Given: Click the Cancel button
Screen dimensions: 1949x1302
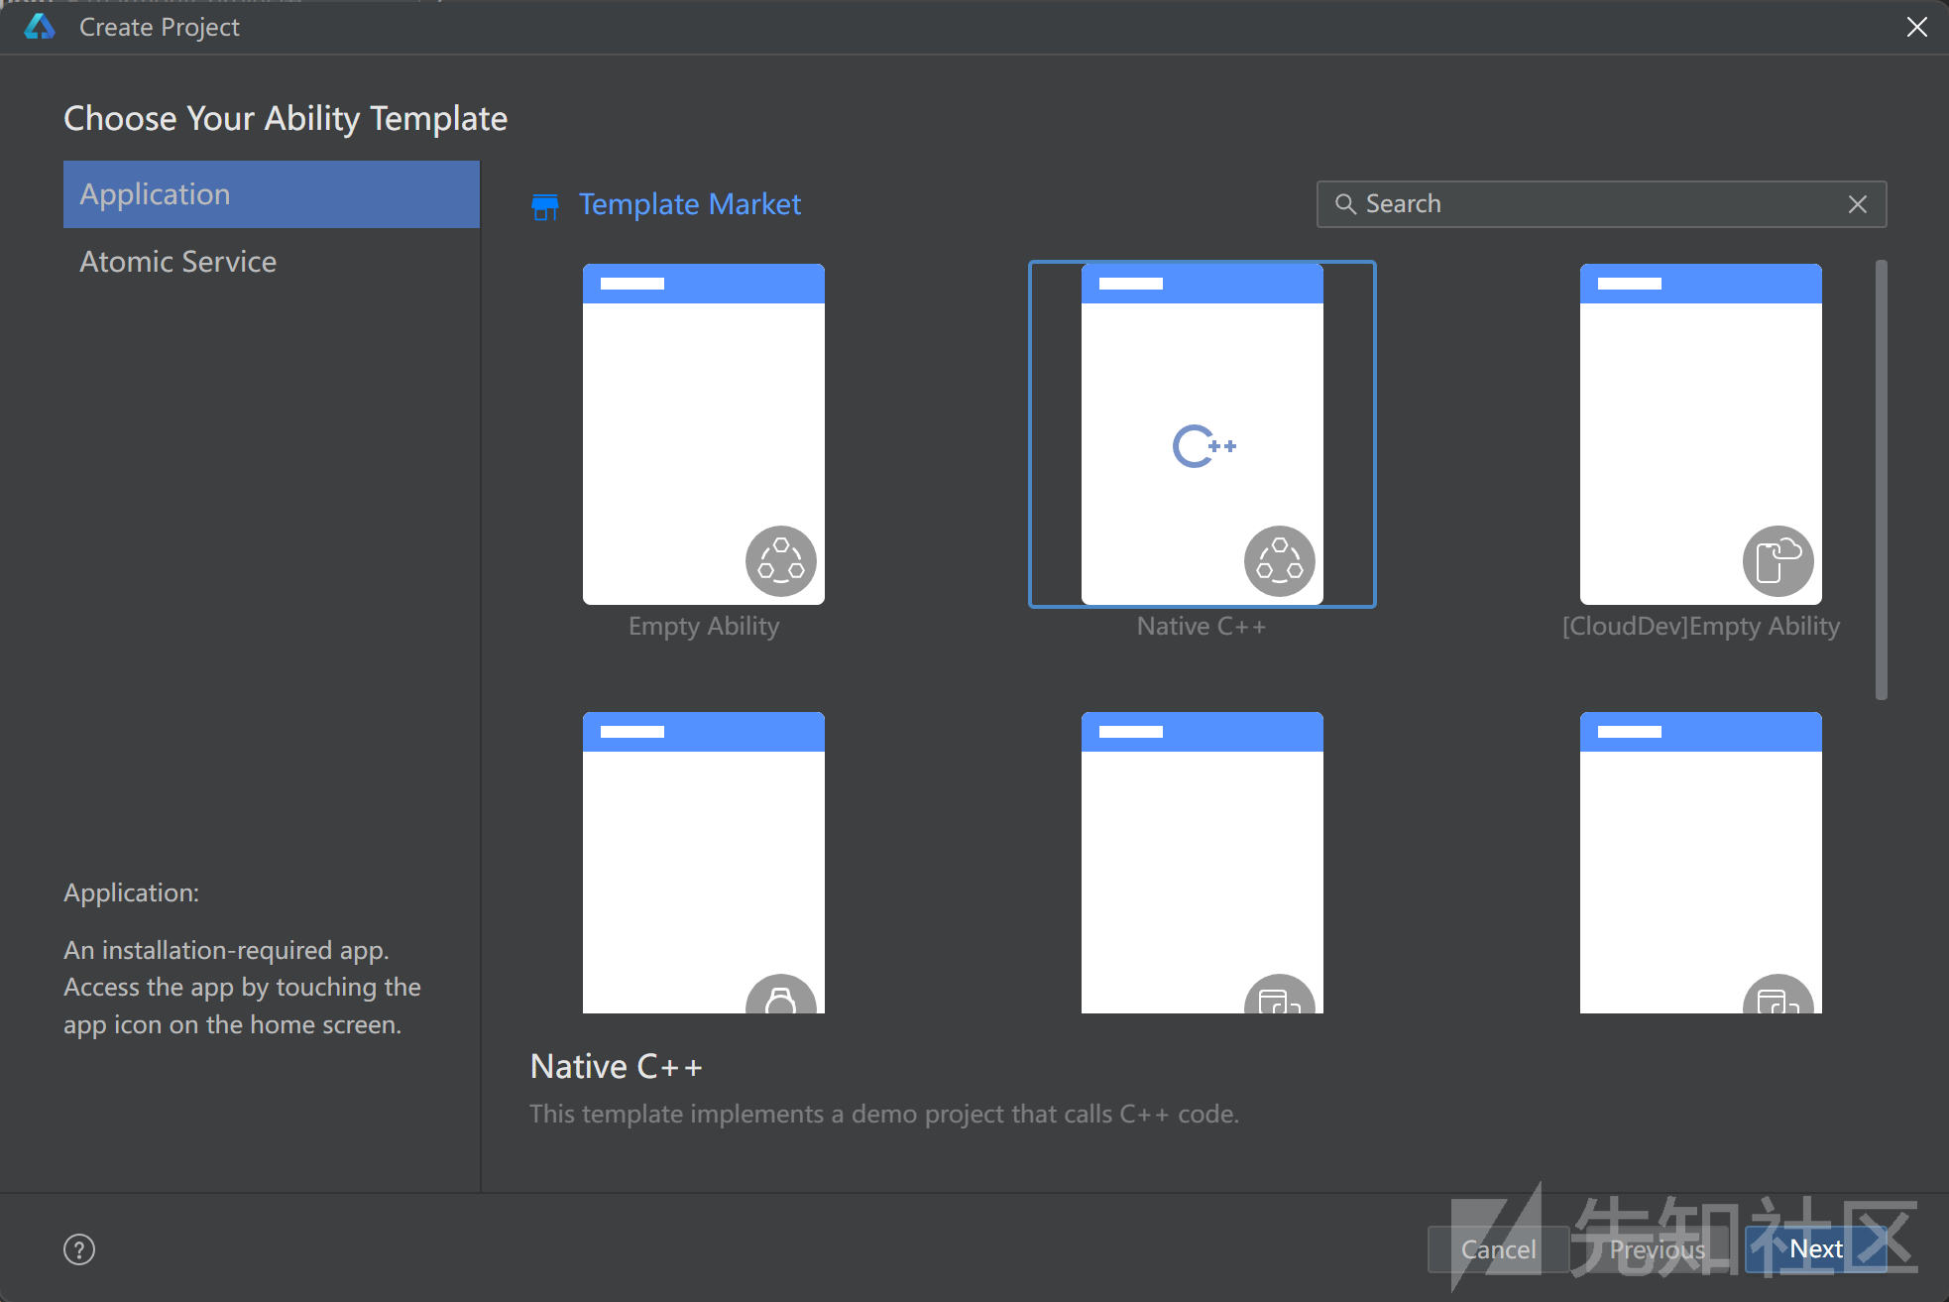Looking at the screenshot, I should [x=1498, y=1249].
